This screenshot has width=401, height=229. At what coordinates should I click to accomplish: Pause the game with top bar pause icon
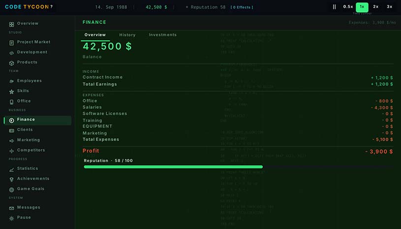click(334, 7)
